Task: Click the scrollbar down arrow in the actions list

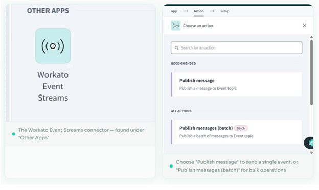Action: coord(311,153)
